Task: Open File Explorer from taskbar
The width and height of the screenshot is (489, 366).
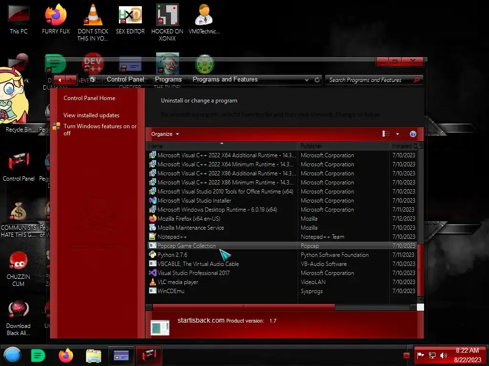Action: (x=94, y=356)
